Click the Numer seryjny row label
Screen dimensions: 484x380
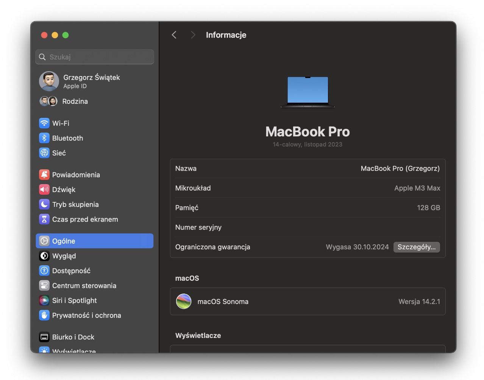pos(198,227)
